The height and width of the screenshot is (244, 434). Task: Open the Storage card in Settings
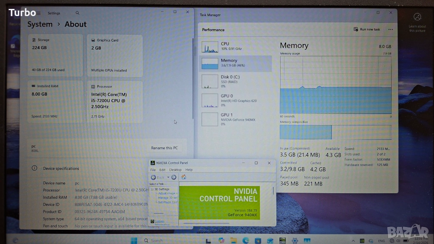coord(56,55)
